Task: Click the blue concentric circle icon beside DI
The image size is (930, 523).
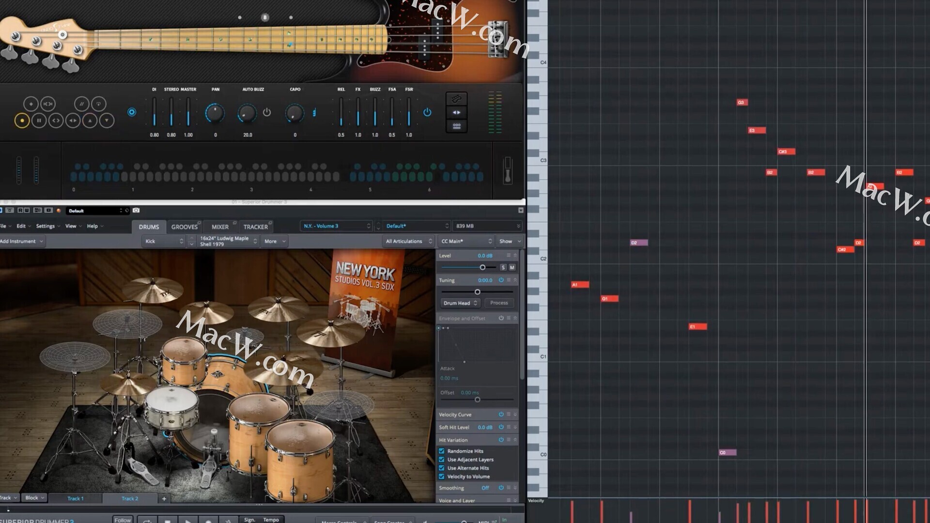Action: pyautogui.click(x=131, y=112)
